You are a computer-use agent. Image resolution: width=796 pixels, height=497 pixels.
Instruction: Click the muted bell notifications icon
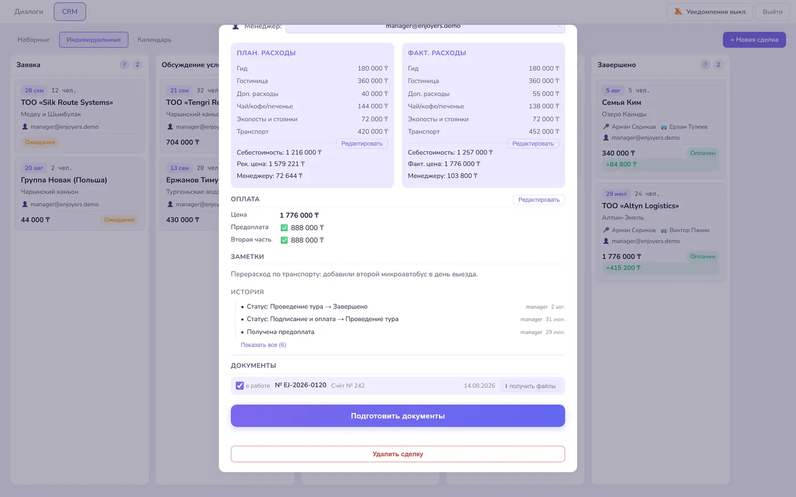click(x=678, y=11)
